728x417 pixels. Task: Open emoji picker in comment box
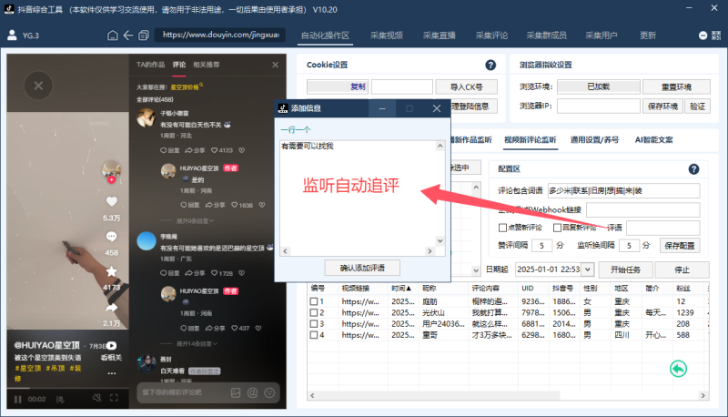pos(269,392)
